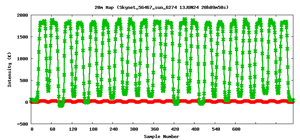Viewport: 300px width, 140px height.
Task: Click the 500 y-axis tick label
Action: (x=24, y=80)
